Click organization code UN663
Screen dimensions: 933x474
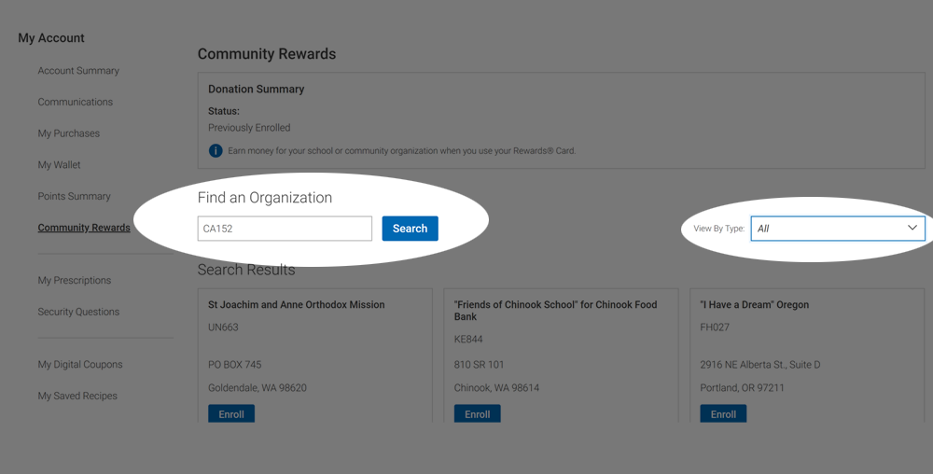[223, 328]
